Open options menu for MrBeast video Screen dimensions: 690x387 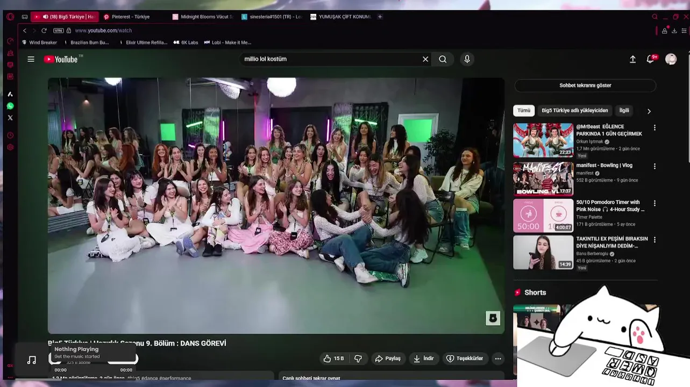pyautogui.click(x=655, y=128)
